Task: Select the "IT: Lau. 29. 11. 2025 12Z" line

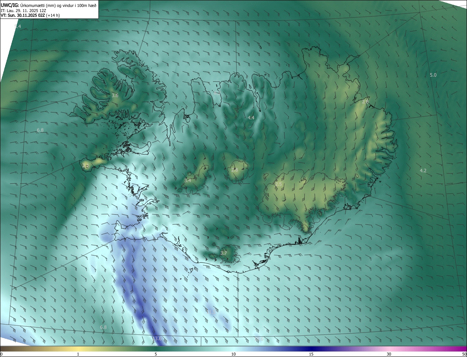Action: [x=23, y=11]
